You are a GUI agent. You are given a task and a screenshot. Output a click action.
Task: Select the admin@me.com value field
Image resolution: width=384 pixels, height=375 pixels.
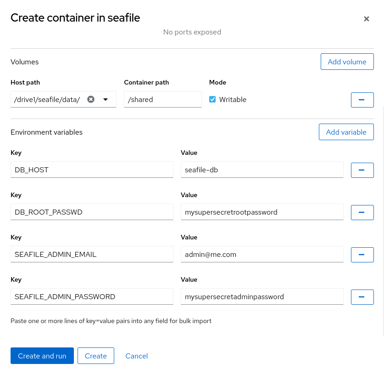262,255
